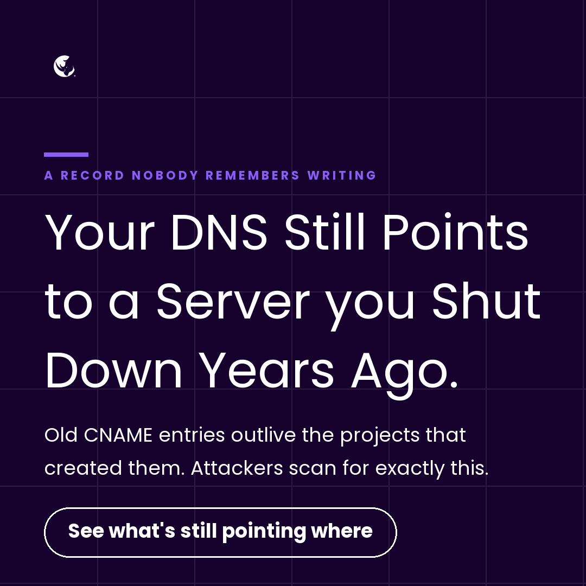Image resolution: width=586 pixels, height=586 pixels.
Task: Click the word "Your" starting the headline
Action: click(100, 232)
